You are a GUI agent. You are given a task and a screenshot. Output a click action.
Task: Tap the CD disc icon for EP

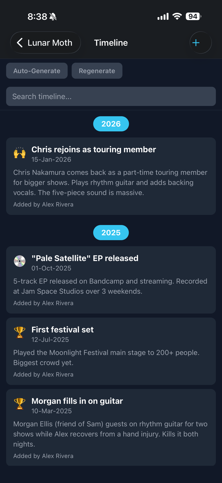20,261
